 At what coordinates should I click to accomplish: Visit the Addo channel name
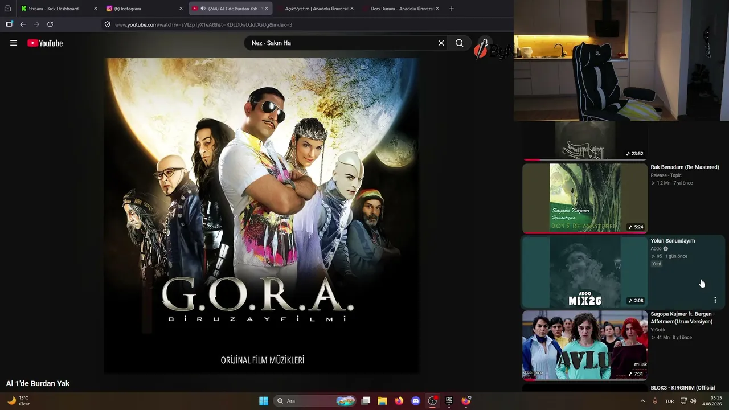point(656,249)
